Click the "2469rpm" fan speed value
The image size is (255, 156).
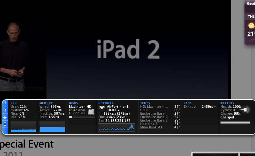click(x=209, y=107)
